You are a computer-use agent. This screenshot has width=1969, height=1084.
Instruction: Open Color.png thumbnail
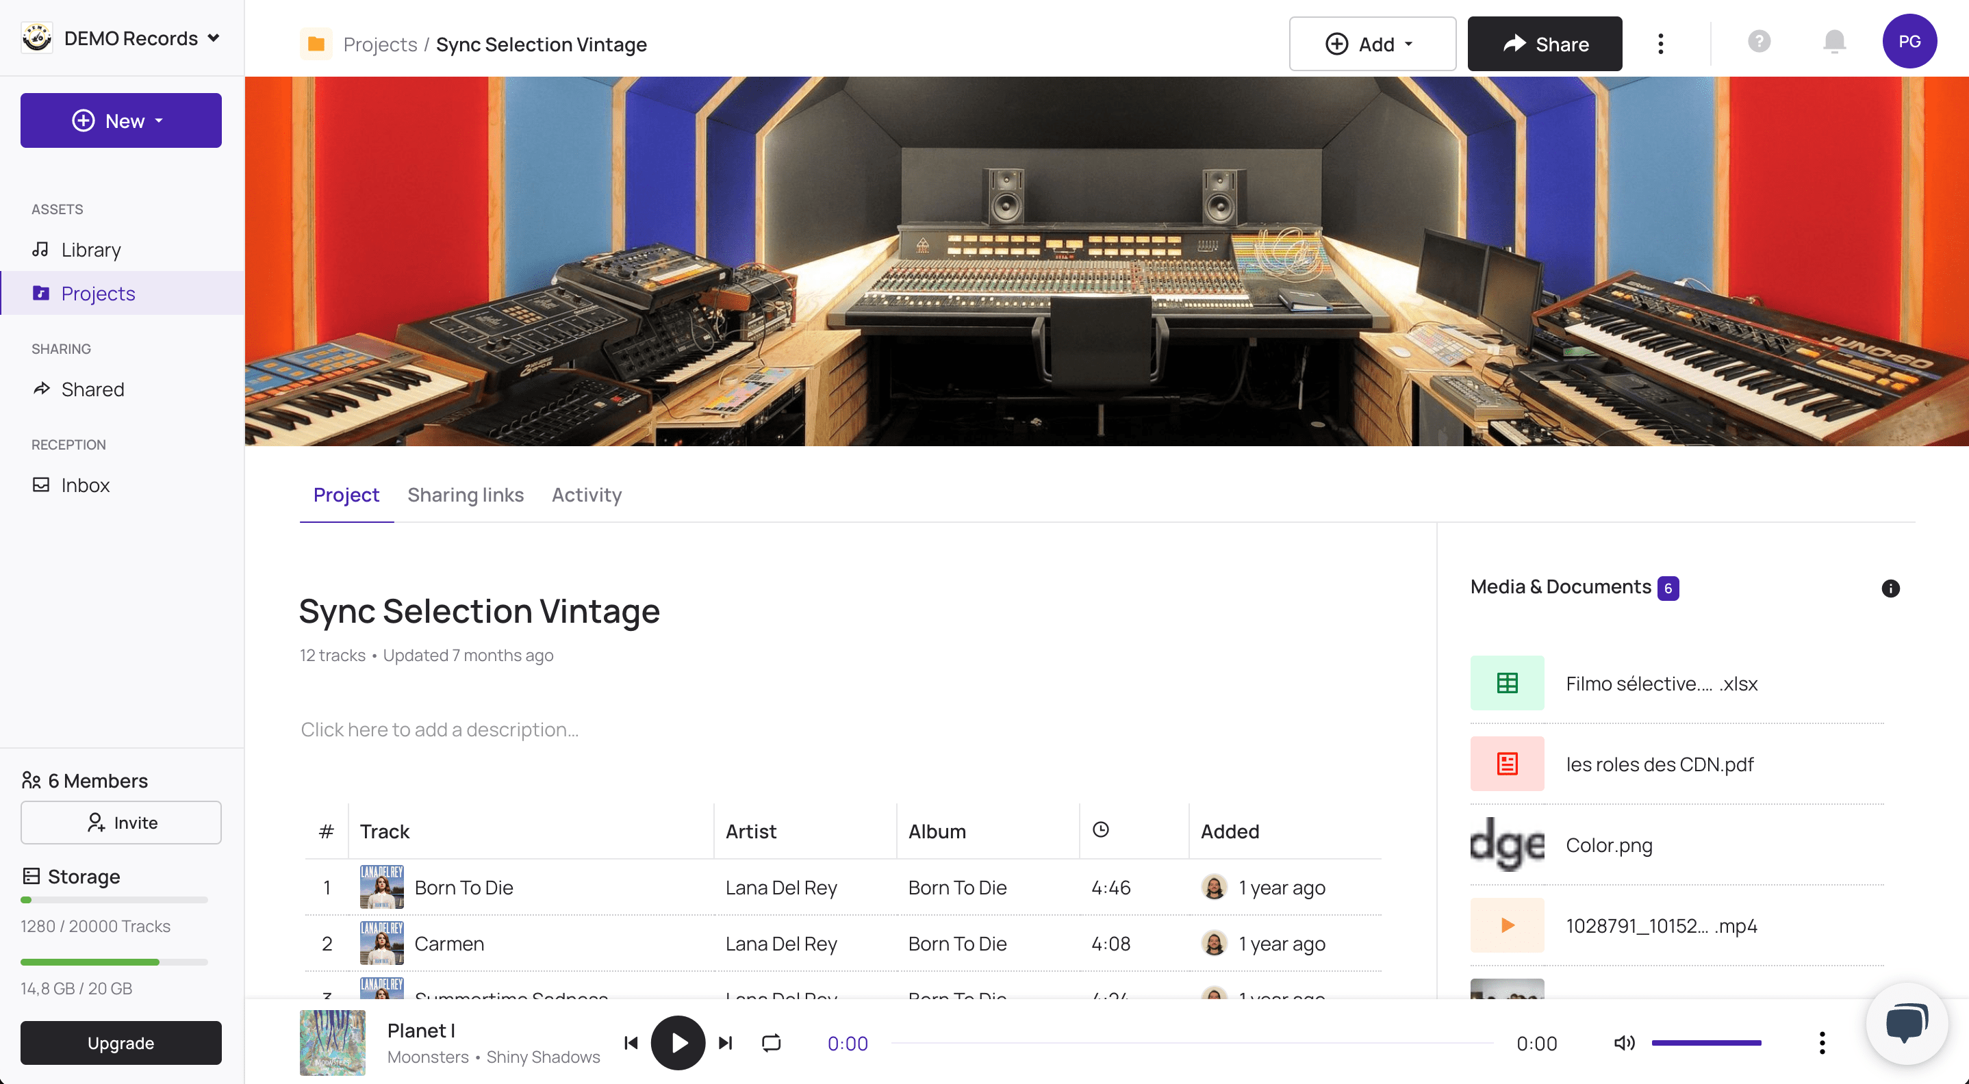point(1507,844)
